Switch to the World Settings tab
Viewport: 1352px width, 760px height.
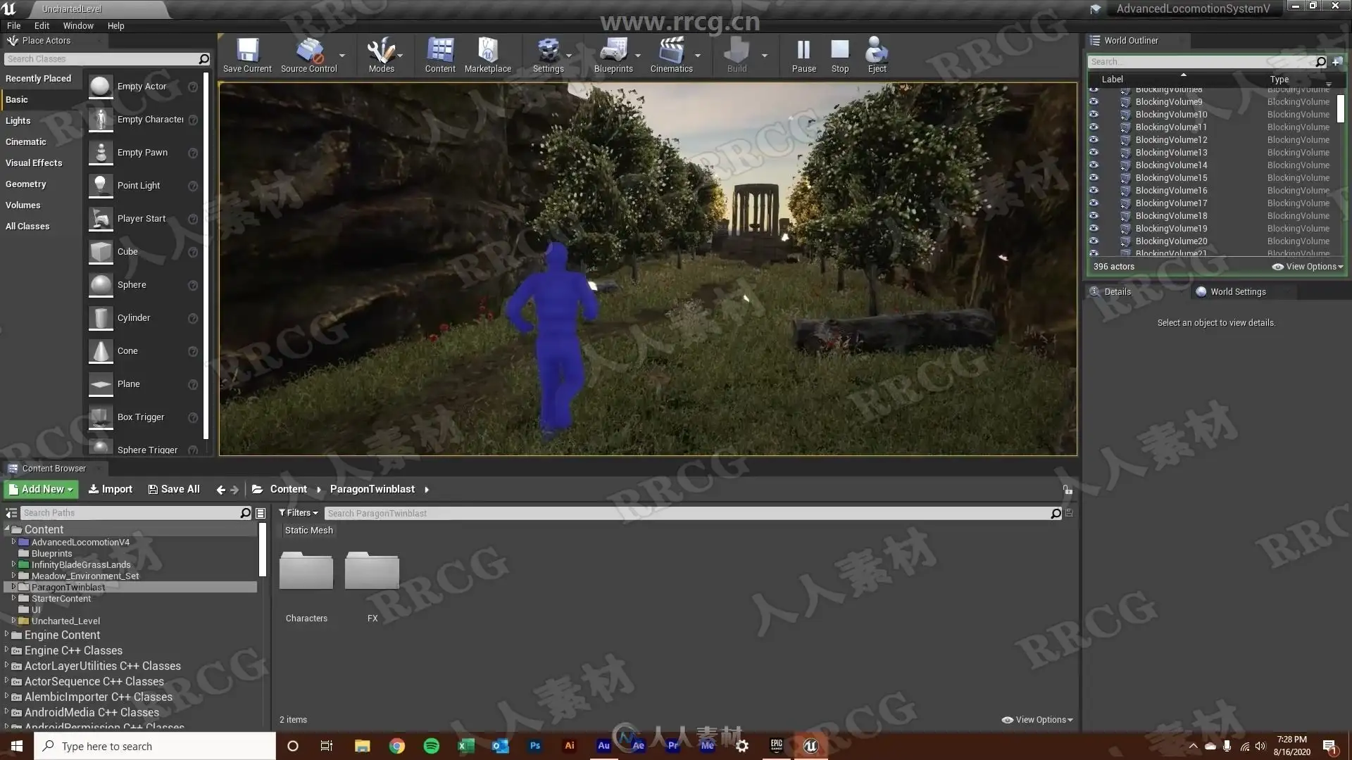click(1237, 291)
